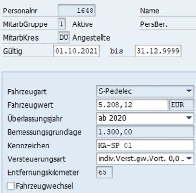
Task: Click the Kennzeichen field KA-SP 01
Action: (145, 145)
